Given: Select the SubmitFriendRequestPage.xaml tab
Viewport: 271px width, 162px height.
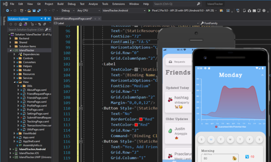Looking at the screenshot, I should pyautogui.click(x=73, y=18).
